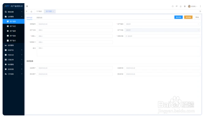
Task: Click the message icon left of bell
Action: pos(176,6)
